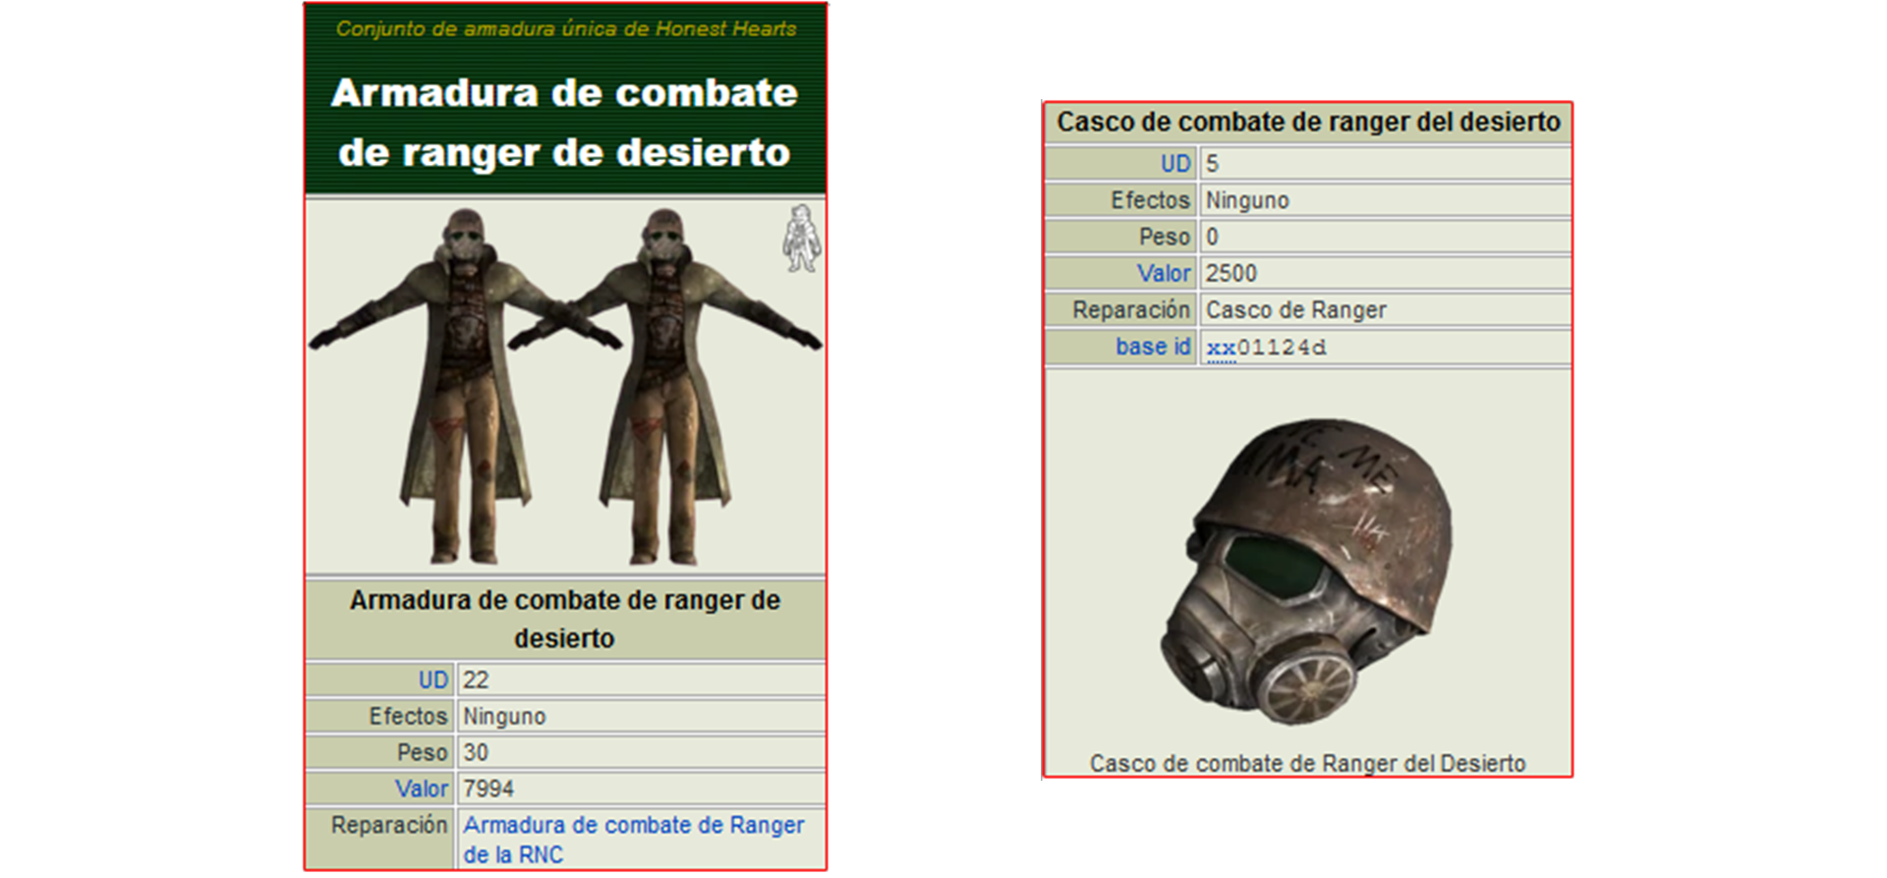Click the Reparación label in helmet infobox
This screenshot has width=1887, height=878.
point(1131,310)
